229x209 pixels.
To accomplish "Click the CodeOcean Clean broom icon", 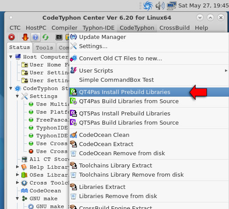I will pyautogui.click(x=73, y=135).
